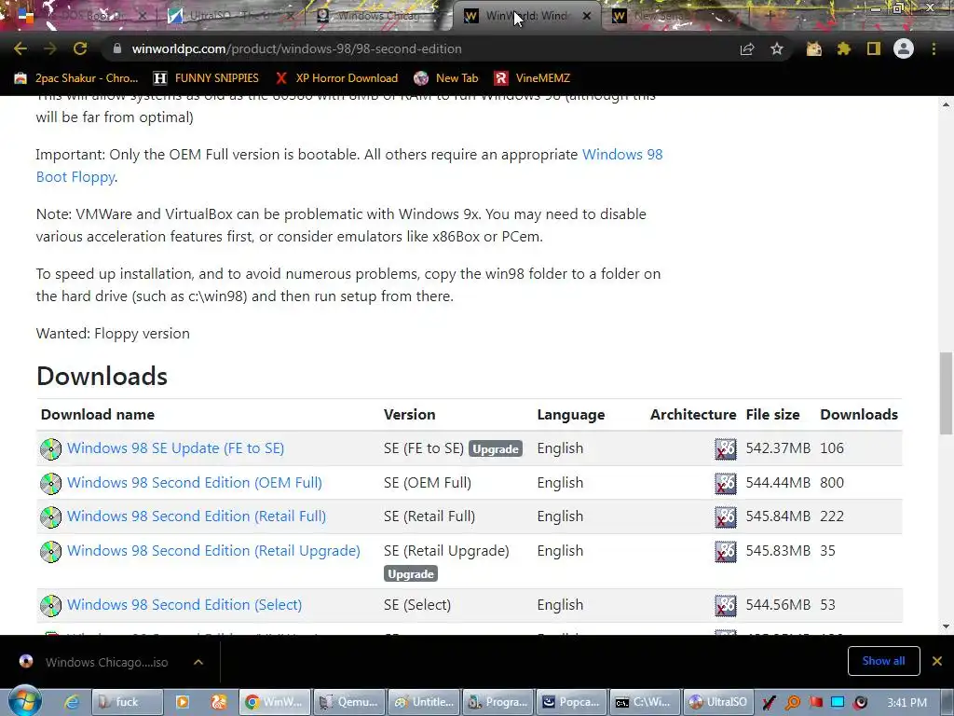
Task: Click the Forward navigation arrow
Action: pyautogui.click(x=50, y=48)
